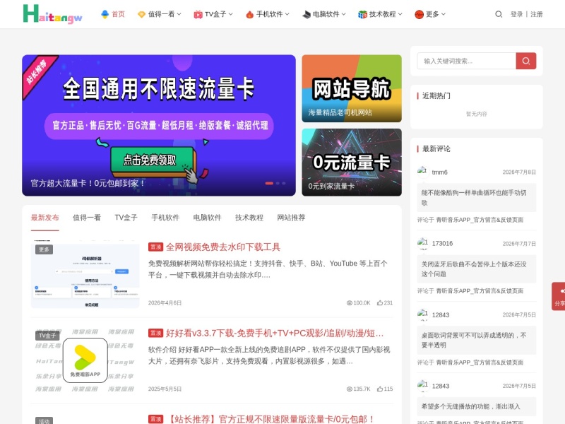This screenshot has width=565, height=424.
Task: Click the TV盒子 tag on second thumbnail
Action: pyautogui.click(x=47, y=336)
